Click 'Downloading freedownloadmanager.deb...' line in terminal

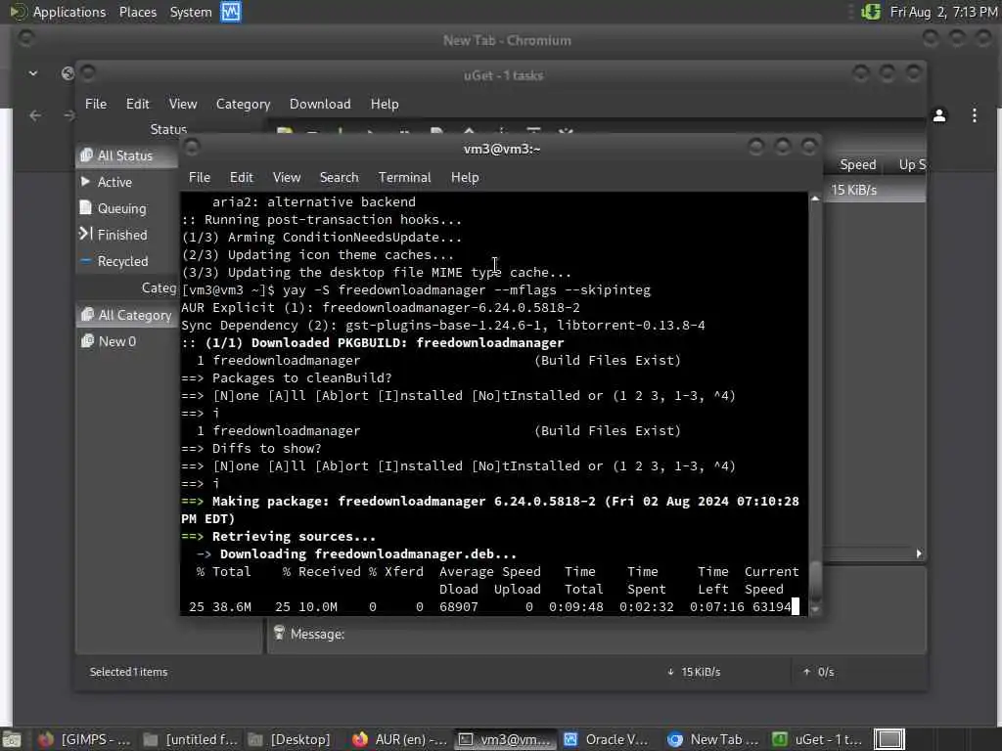[368, 554]
